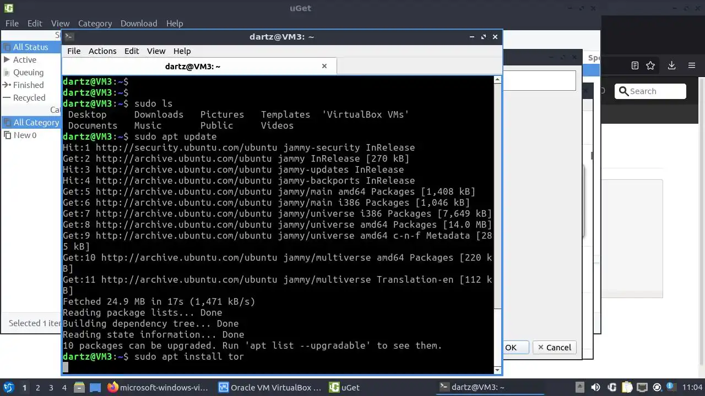
Task: Click the notification bubble tray icon
Action: (x=671, y=387)
